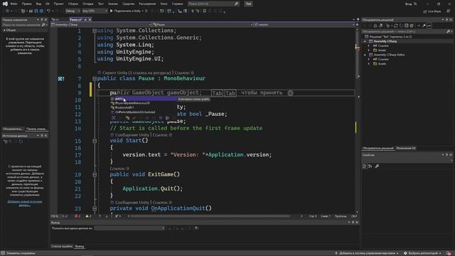Viewport: 455px width, 256px height.
Task: Pin the Панель элементов panel
Action: point(42,20)
